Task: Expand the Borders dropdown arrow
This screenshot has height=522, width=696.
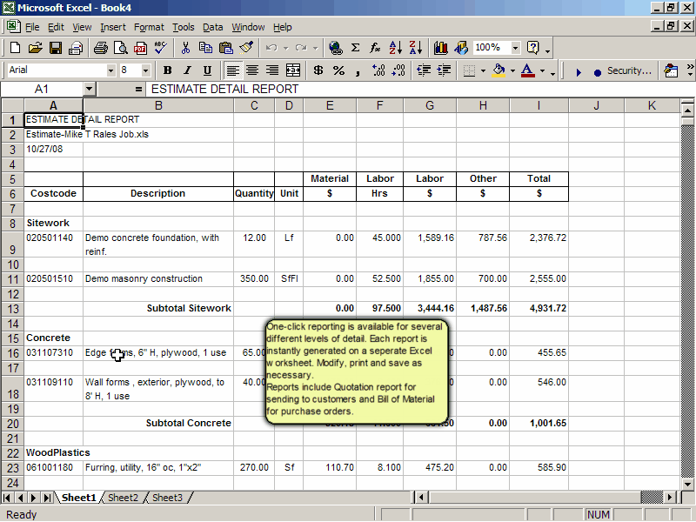Action: point(483,70)
